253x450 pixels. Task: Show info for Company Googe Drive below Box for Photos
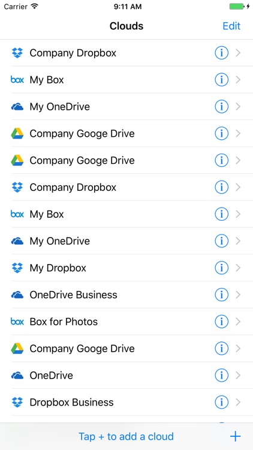coord(221,349)
